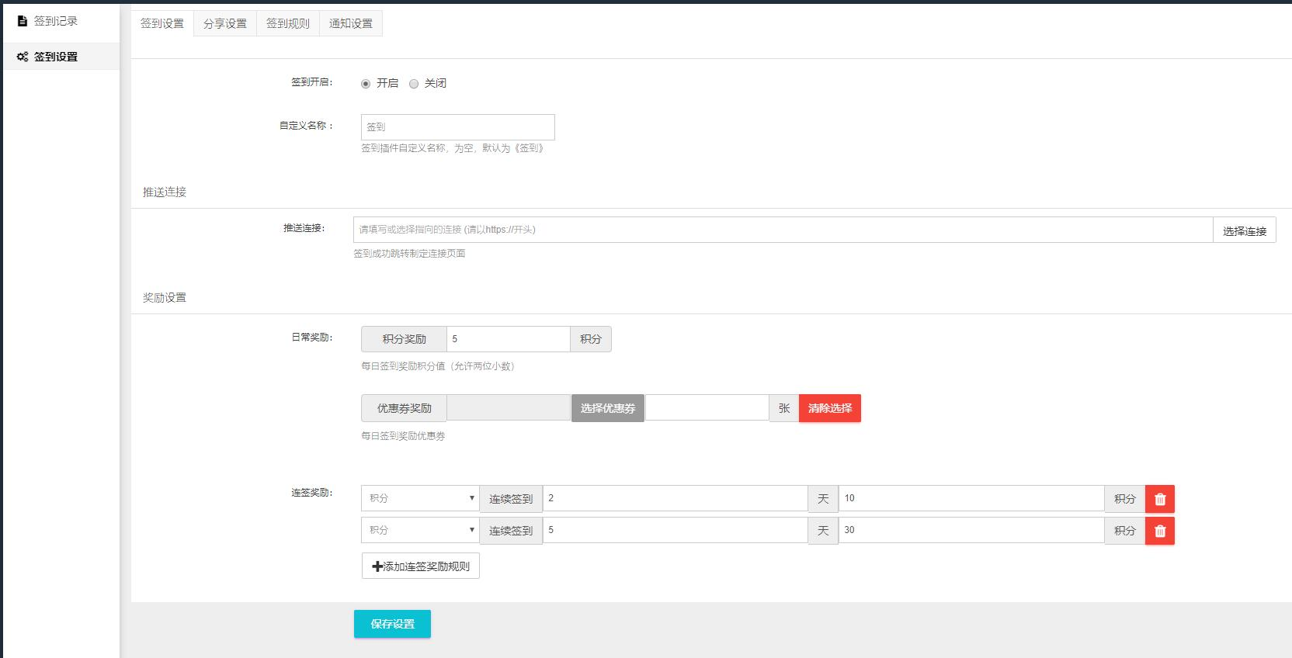1292x658 pixels.
Task: Click the 签到记录 document icon in sidebar
Action: [23, 21]
